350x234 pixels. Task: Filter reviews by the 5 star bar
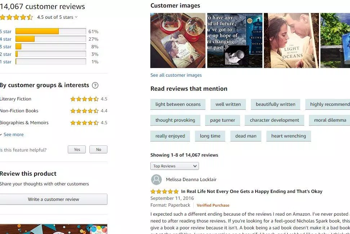pos(51,31)
